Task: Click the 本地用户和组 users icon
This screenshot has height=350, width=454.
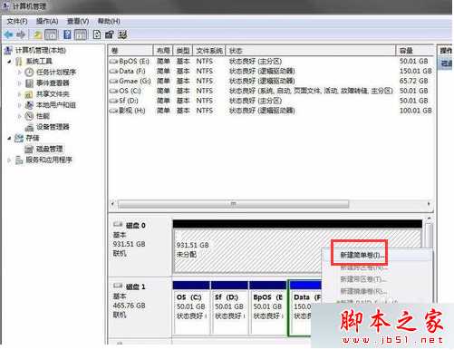Action: tap(29, 105)
